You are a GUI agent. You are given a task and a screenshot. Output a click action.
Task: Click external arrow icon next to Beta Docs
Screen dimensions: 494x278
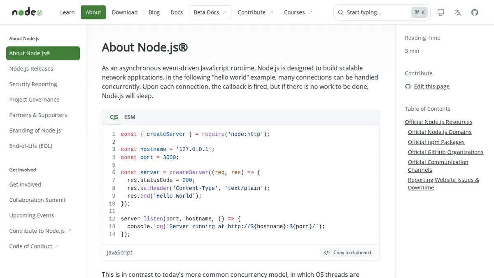(x=225, y=12)
